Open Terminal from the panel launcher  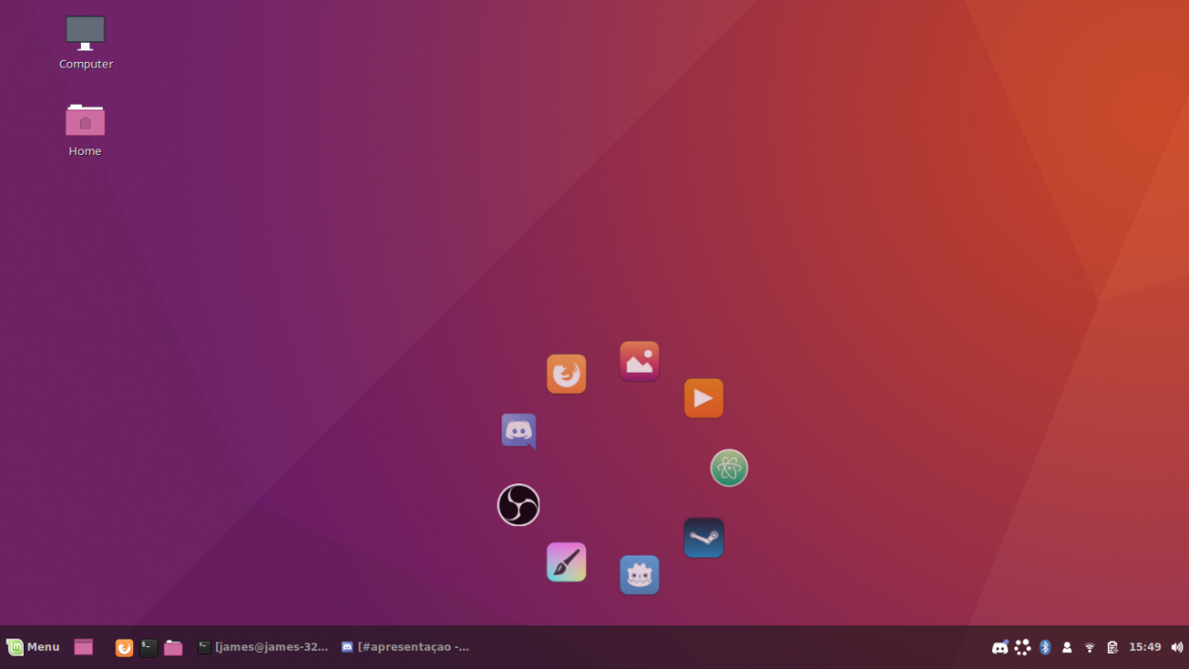[148, 647]
